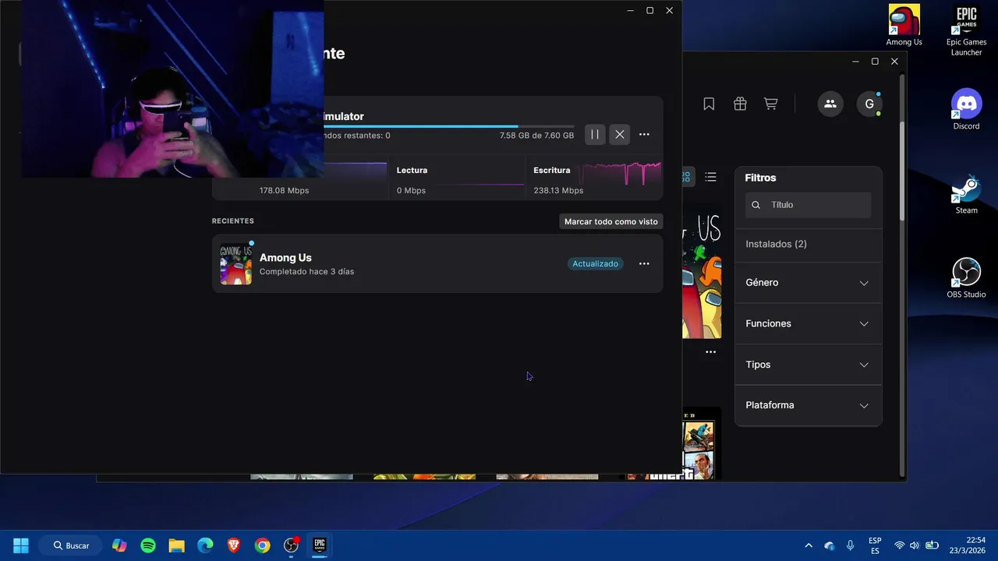Click the Among Us title in Recientes
This screenshot has width=998, height=561.
[285, 257]
